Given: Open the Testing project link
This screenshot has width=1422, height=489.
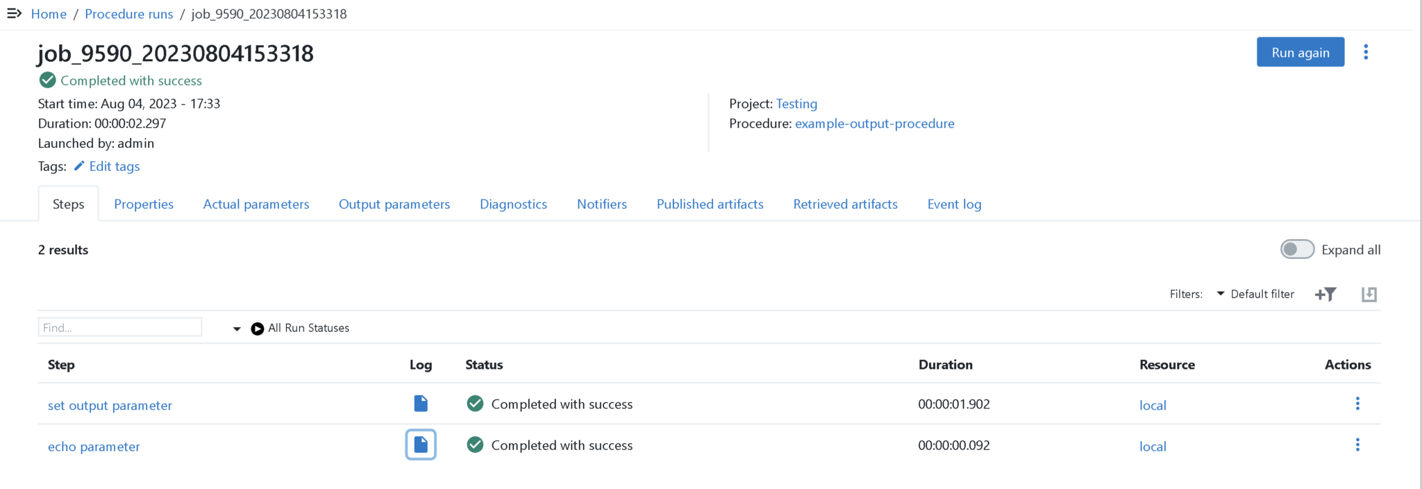Looking at the screenshot, I should 796,103.
